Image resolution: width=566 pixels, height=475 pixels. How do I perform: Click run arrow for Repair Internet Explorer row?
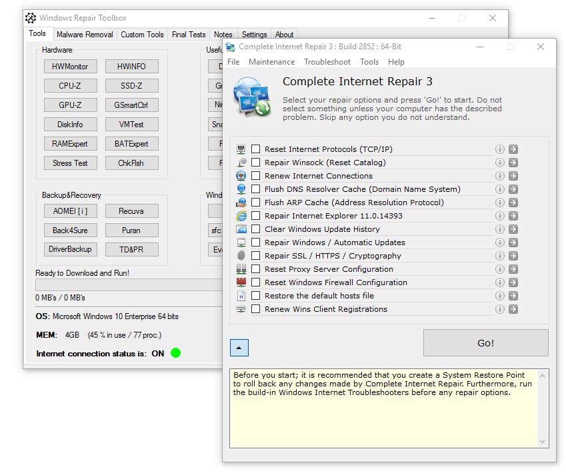coord(513,216)
